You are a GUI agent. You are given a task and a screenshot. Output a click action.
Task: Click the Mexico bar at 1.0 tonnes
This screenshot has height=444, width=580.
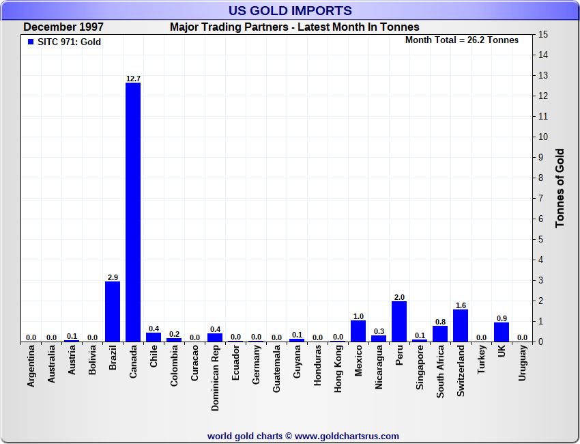coord(358,331)
